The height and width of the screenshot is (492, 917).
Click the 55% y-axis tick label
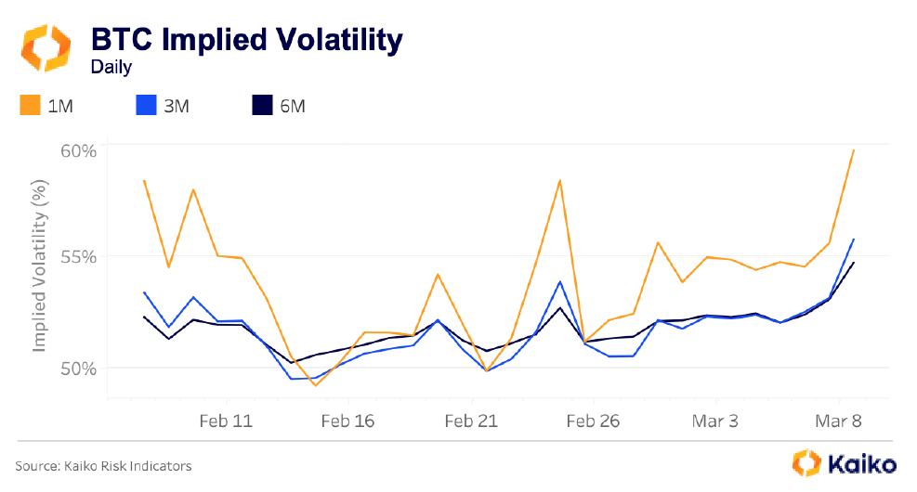(78, 256)
